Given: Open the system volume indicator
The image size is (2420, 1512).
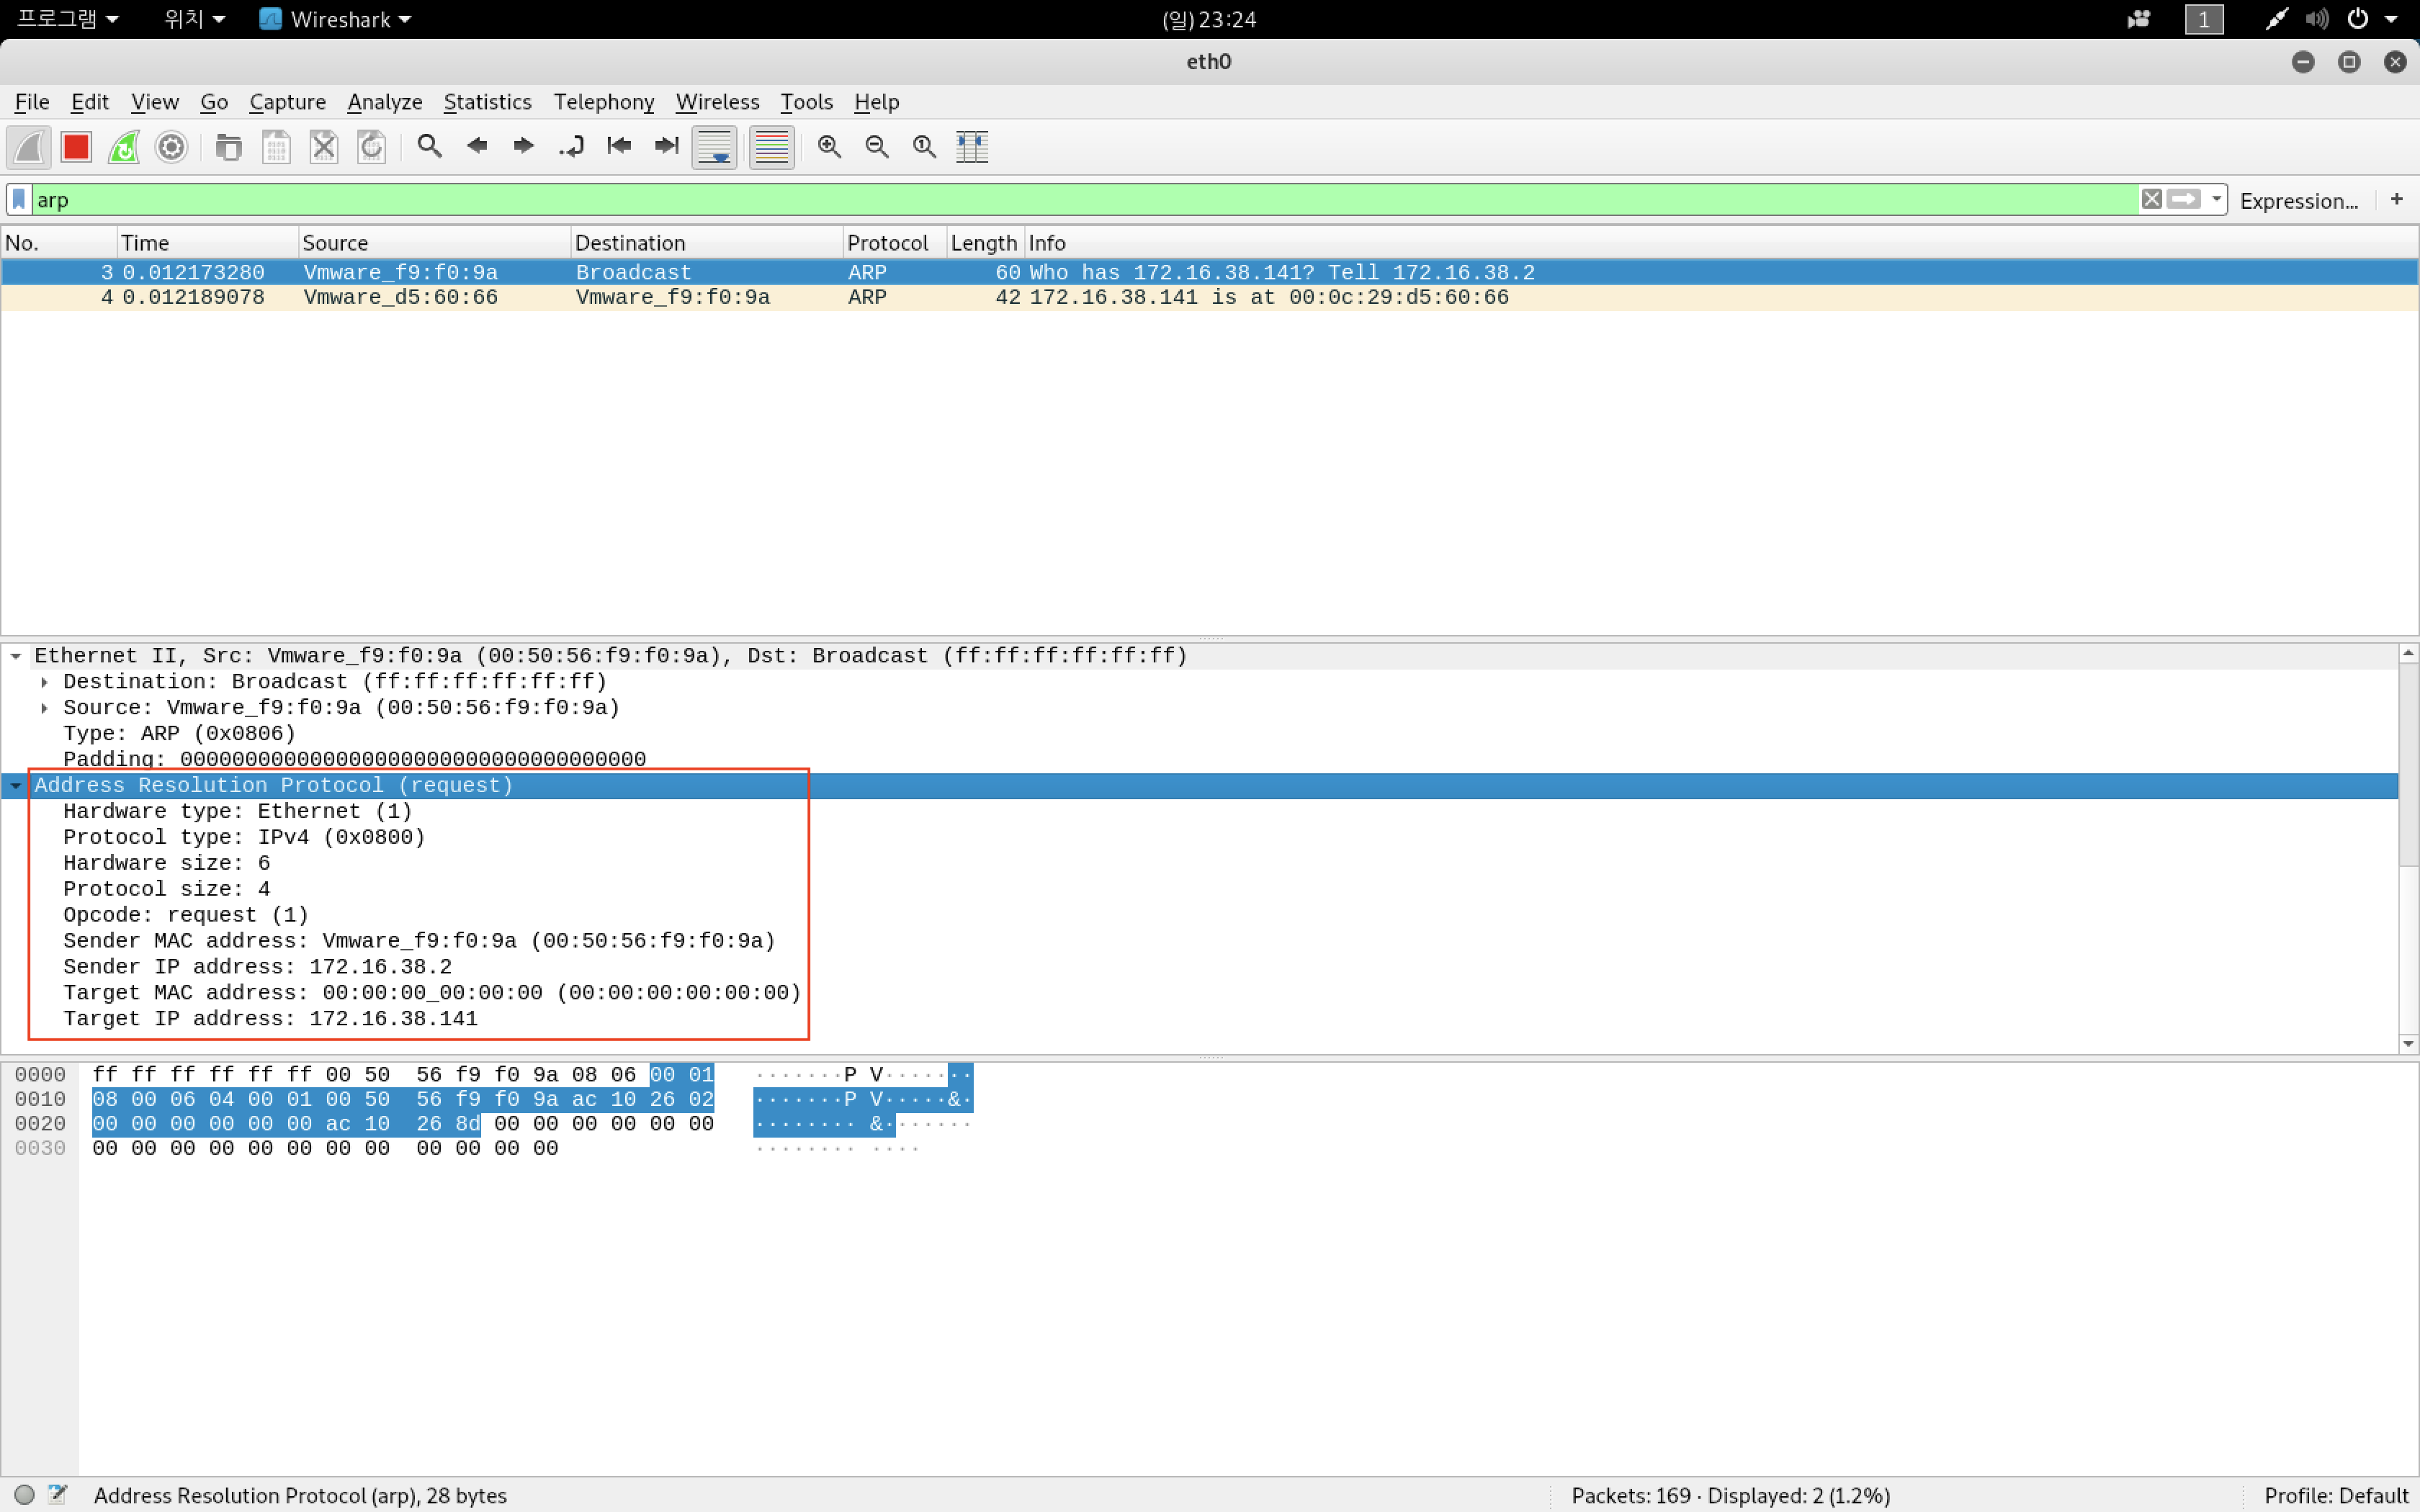Looking at the screenshot, I should (x=2316, y=19).
